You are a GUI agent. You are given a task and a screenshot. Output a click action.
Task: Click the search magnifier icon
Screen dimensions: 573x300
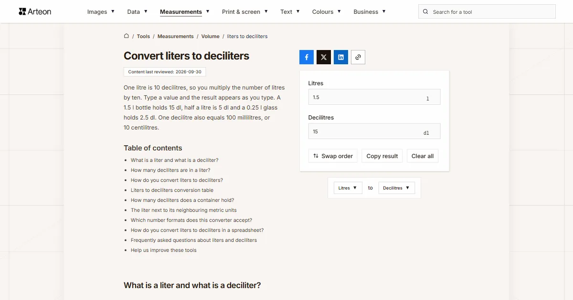[426, 12]
